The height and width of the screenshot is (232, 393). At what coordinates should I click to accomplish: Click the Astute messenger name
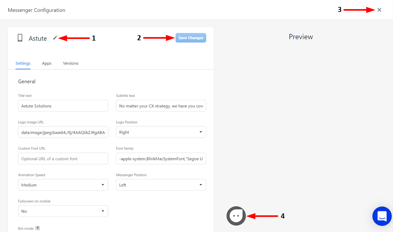coord(38,38)
